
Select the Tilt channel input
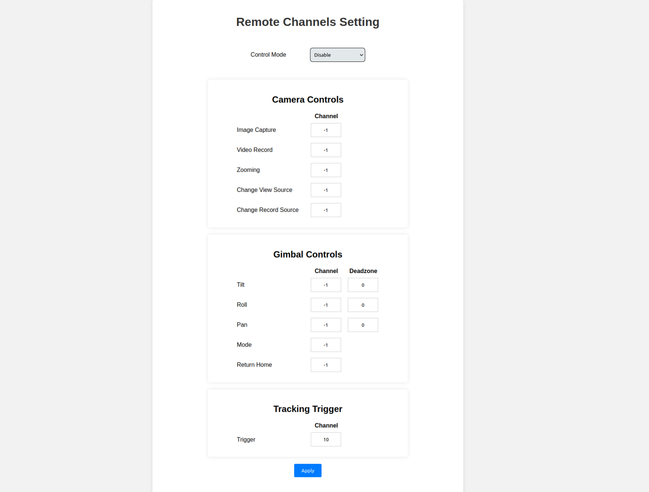[x=326, y=285]
